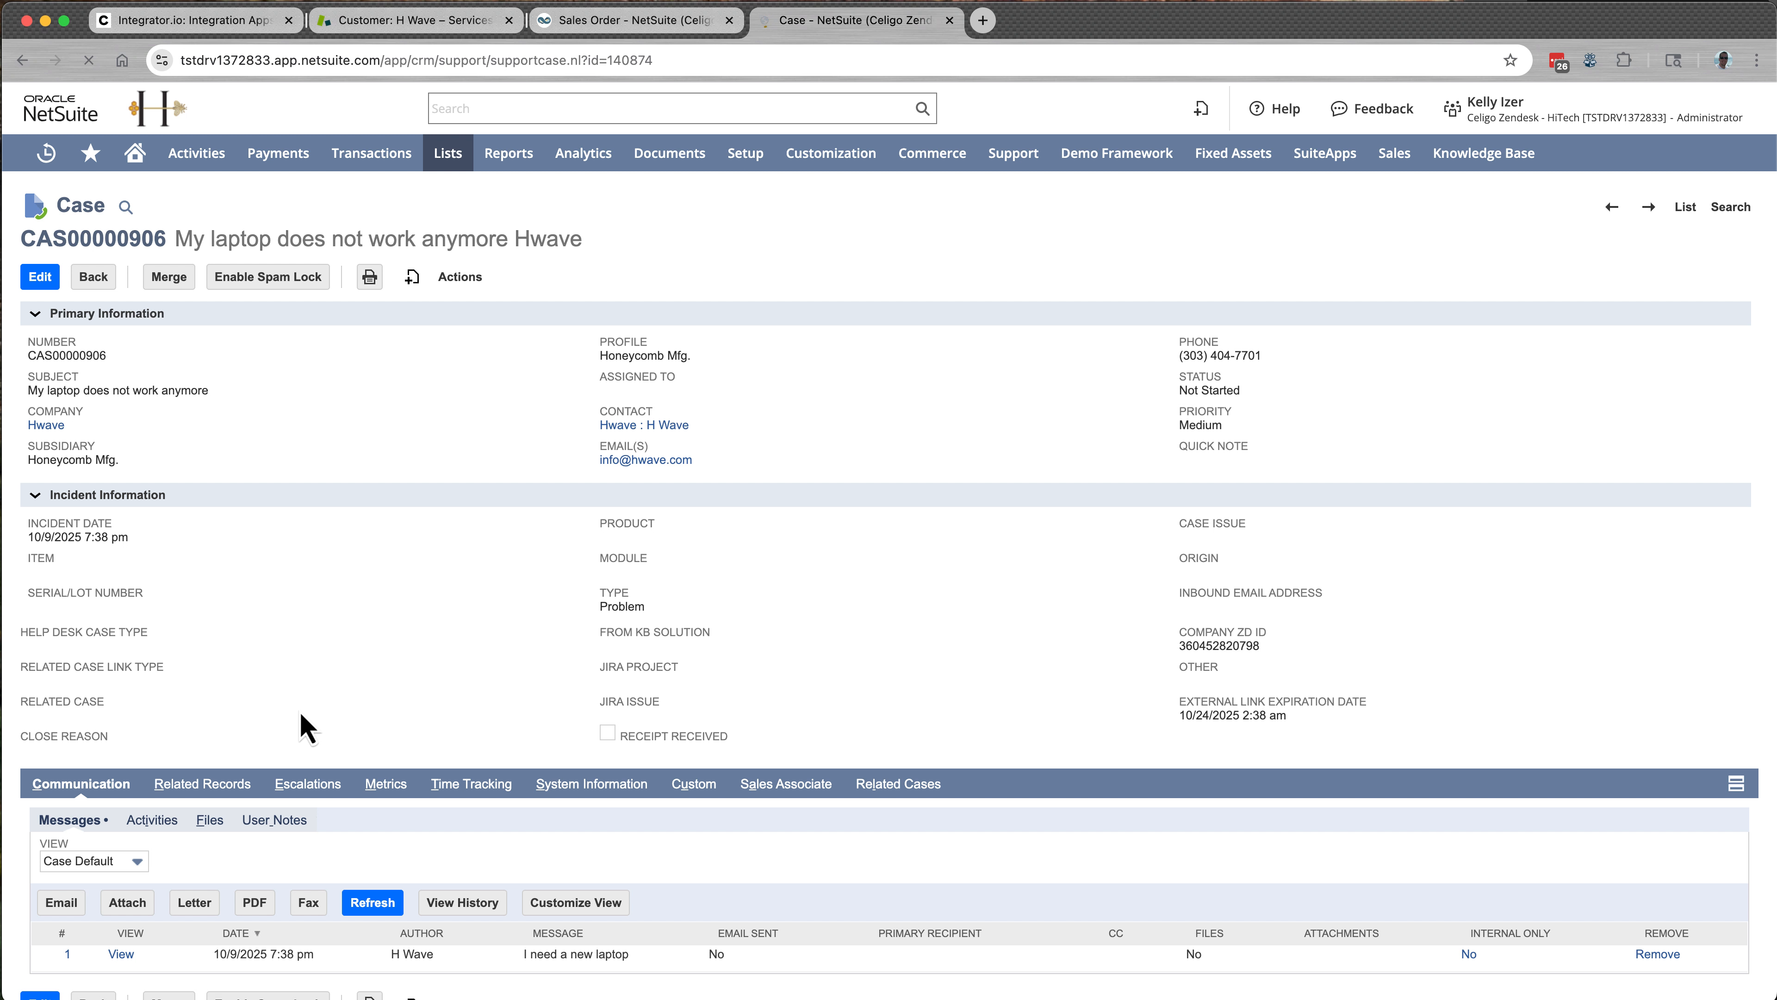Open the Time Tracking tab
Image resolution: width=1777 pixels, height=1000 pixels.
471,784
